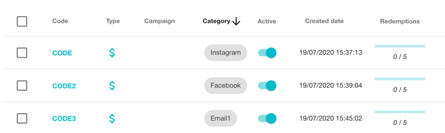The width and height of the screenshot is (445, 133).
Task: Click the Instagram category tag
Action: (225, 52)
